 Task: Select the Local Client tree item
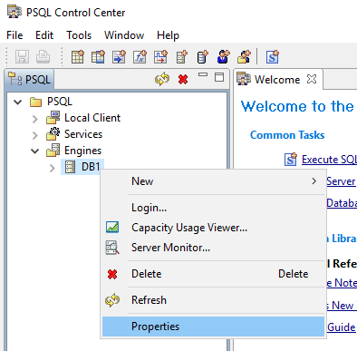pos(92,118)
